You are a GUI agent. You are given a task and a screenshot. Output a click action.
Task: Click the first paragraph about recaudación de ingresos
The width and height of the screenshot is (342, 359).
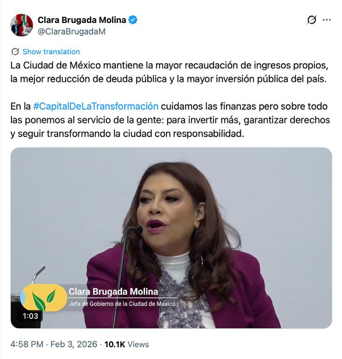coord(169,72)
